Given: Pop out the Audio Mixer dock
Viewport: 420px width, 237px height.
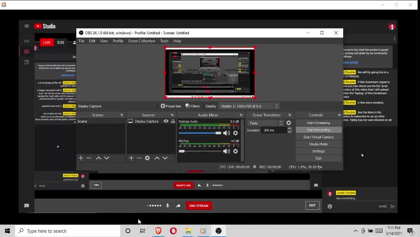Looking at the screenshot, I should coord(241,115).
